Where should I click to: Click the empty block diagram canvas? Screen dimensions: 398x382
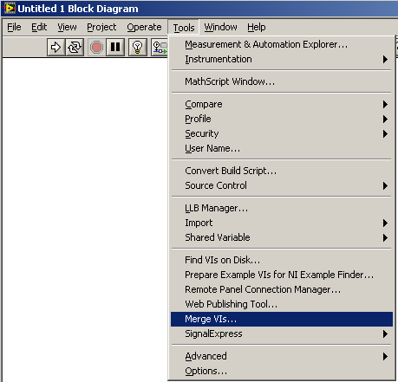tap(85, 219)
